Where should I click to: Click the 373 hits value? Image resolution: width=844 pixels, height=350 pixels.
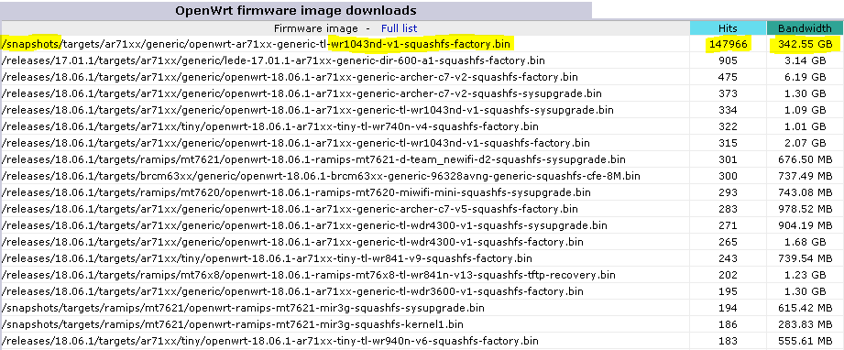point(728,93)
